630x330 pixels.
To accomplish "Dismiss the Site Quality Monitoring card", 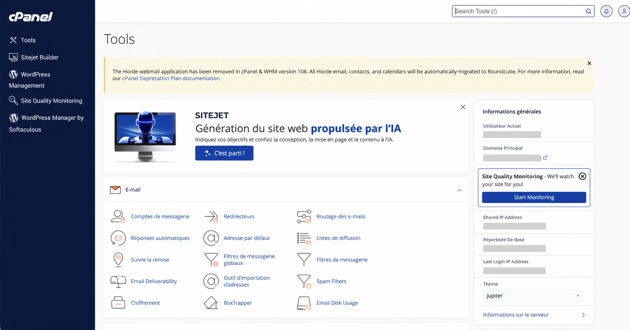I will 582,176.
